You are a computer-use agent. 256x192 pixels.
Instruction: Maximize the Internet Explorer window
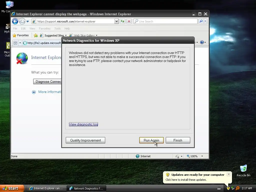[200, 14]
